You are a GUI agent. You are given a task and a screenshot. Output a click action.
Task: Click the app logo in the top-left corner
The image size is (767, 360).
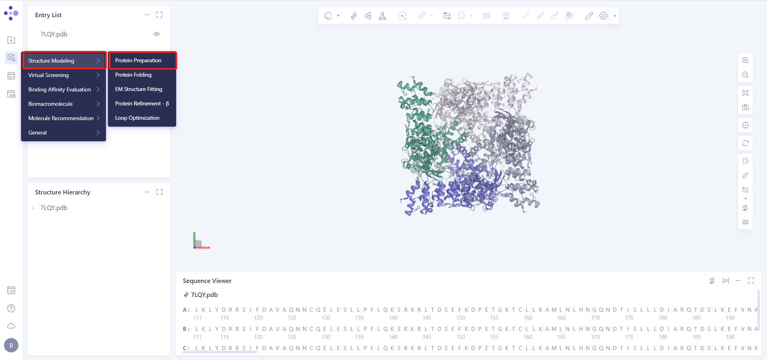click(x=11, y=13)
